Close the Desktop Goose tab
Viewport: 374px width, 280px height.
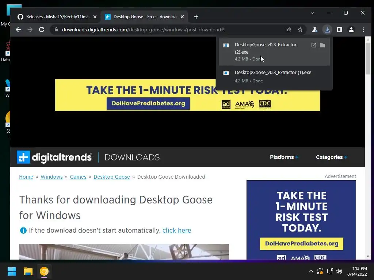pyautogui.click(x=182, y=17)
